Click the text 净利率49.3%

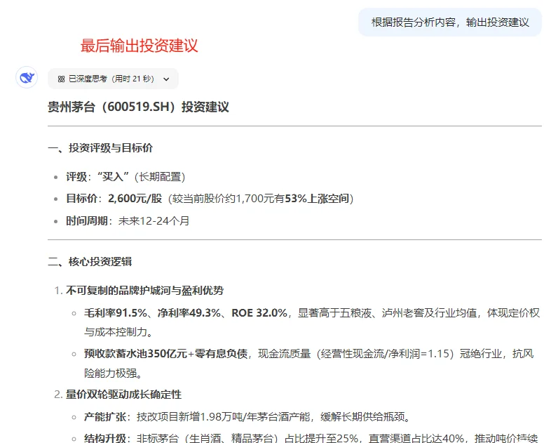[x=189, y=313]
